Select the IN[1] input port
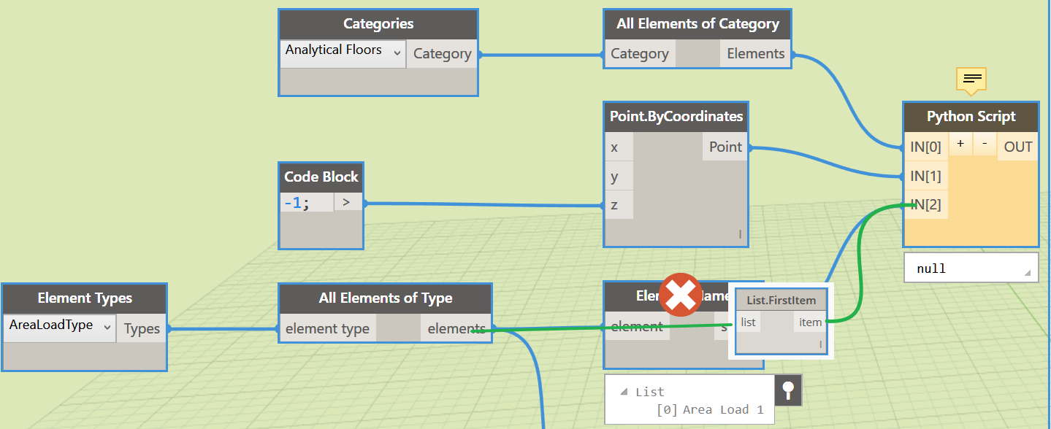 pyautogui.click(x=925, y=176)
